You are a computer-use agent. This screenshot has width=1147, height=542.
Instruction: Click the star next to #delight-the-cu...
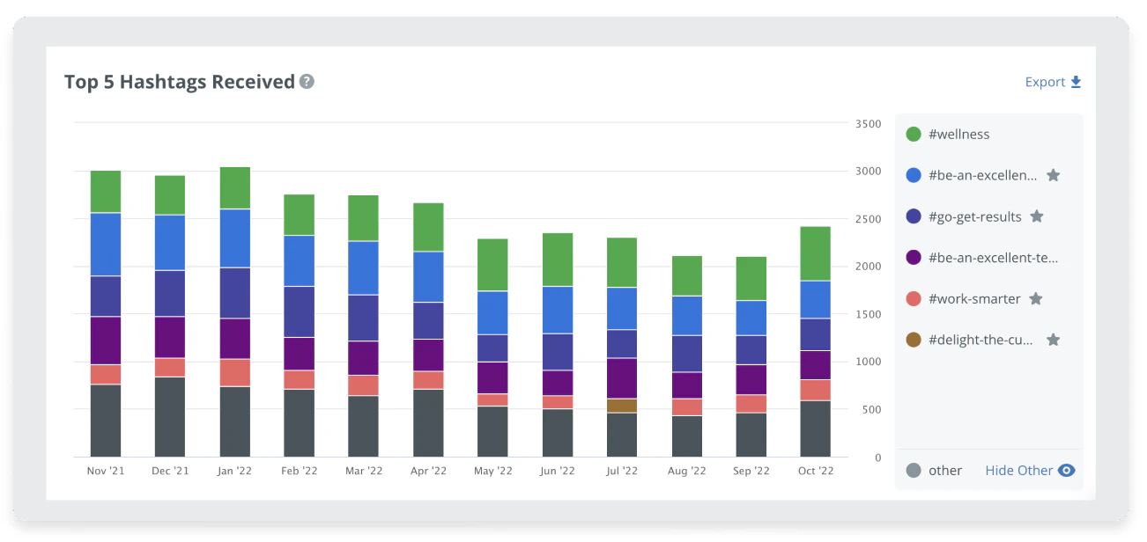pos(1053,340)
